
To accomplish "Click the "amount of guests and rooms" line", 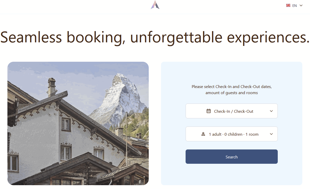I will 232,93.
